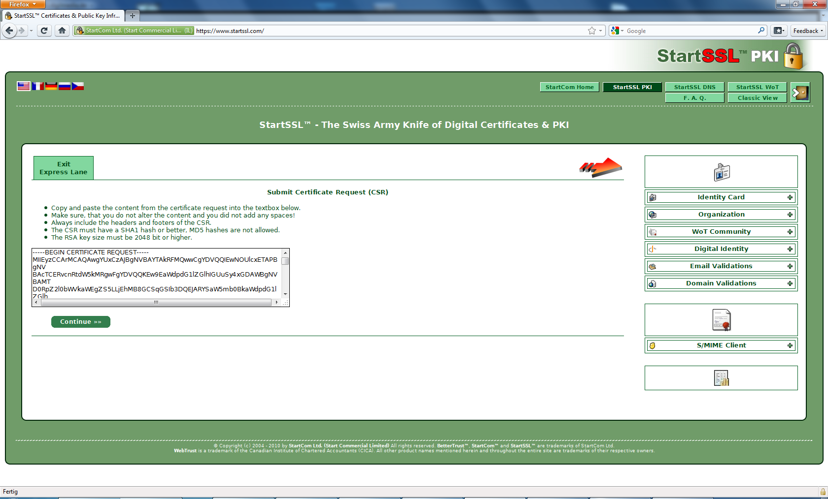Click the tool box panel icon
This screenshot has height=499, width=828.
pos(721,378)
